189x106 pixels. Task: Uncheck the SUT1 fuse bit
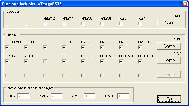click(x=45, y=47)
